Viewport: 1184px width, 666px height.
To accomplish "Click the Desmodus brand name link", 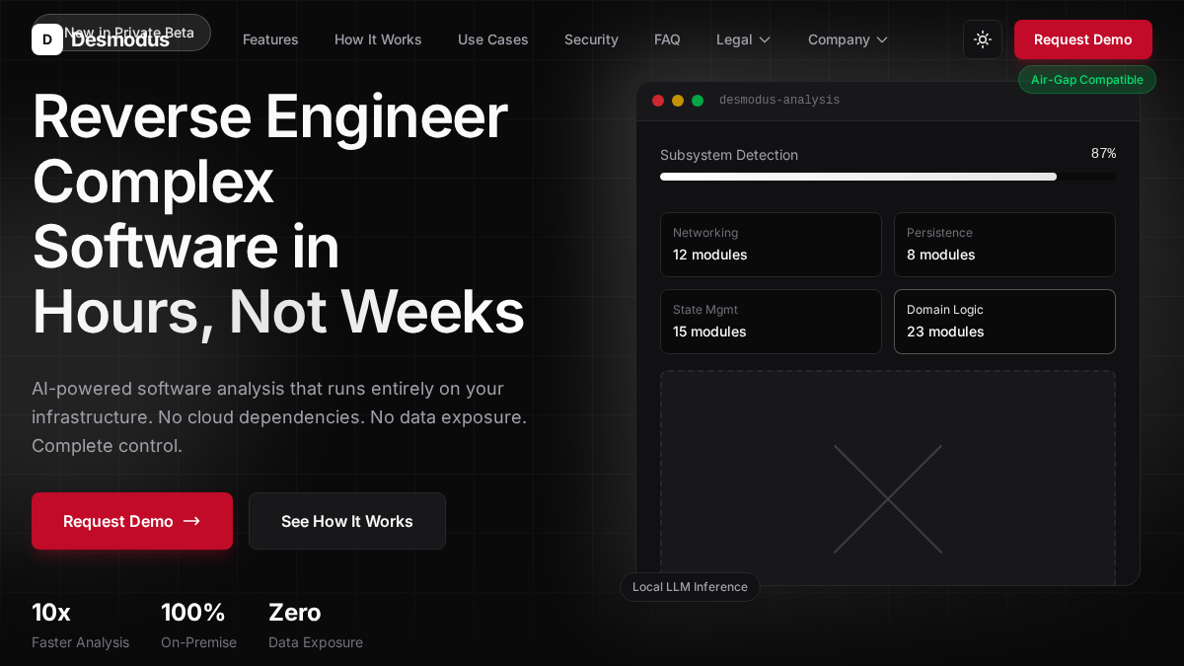I will [x=120, y=40].
